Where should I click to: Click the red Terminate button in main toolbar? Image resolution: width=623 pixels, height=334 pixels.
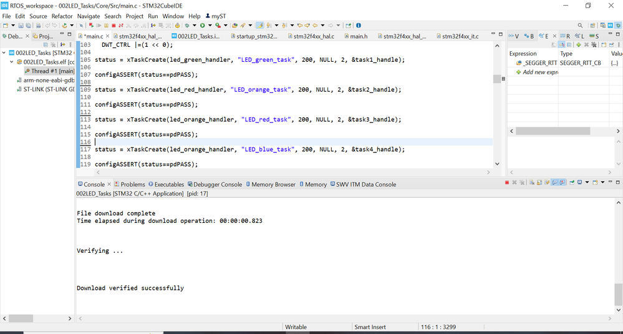click(113, 25)
